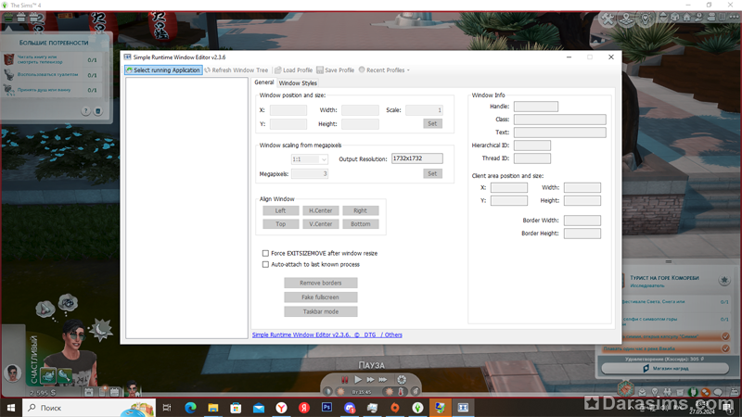742x417 pixels.
Task: Click Save Profile toolbar button
Action: (x=335, y=70)
